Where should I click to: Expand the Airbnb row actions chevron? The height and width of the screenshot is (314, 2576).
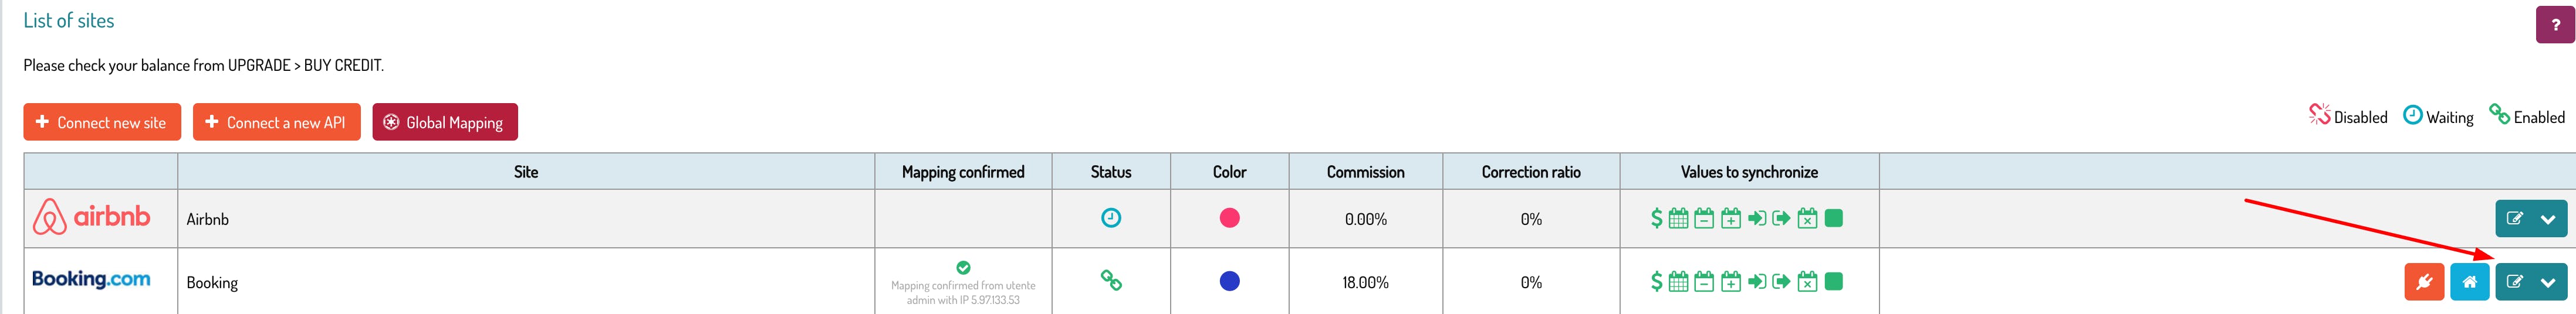(2547, 219)
